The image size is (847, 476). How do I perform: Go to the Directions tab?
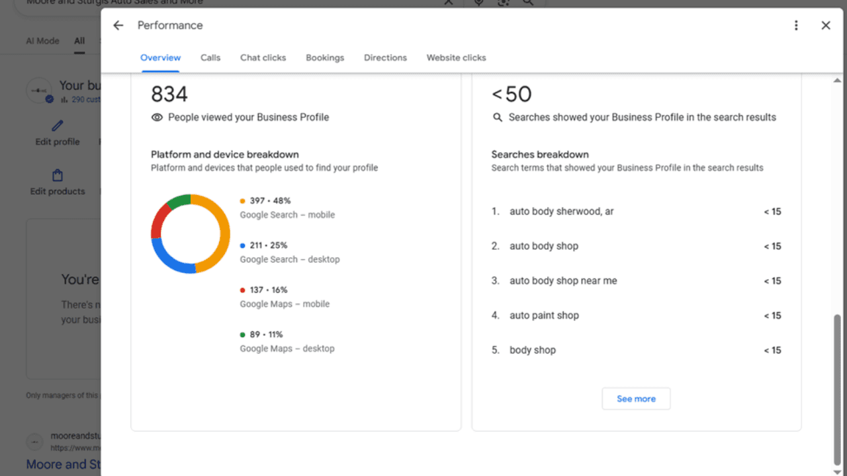click(x=385, y=58)
